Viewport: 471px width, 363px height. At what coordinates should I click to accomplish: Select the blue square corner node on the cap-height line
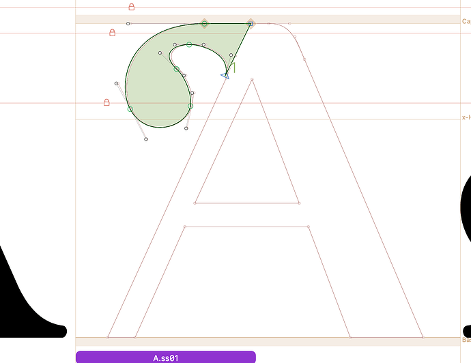[x=251, y=24]
